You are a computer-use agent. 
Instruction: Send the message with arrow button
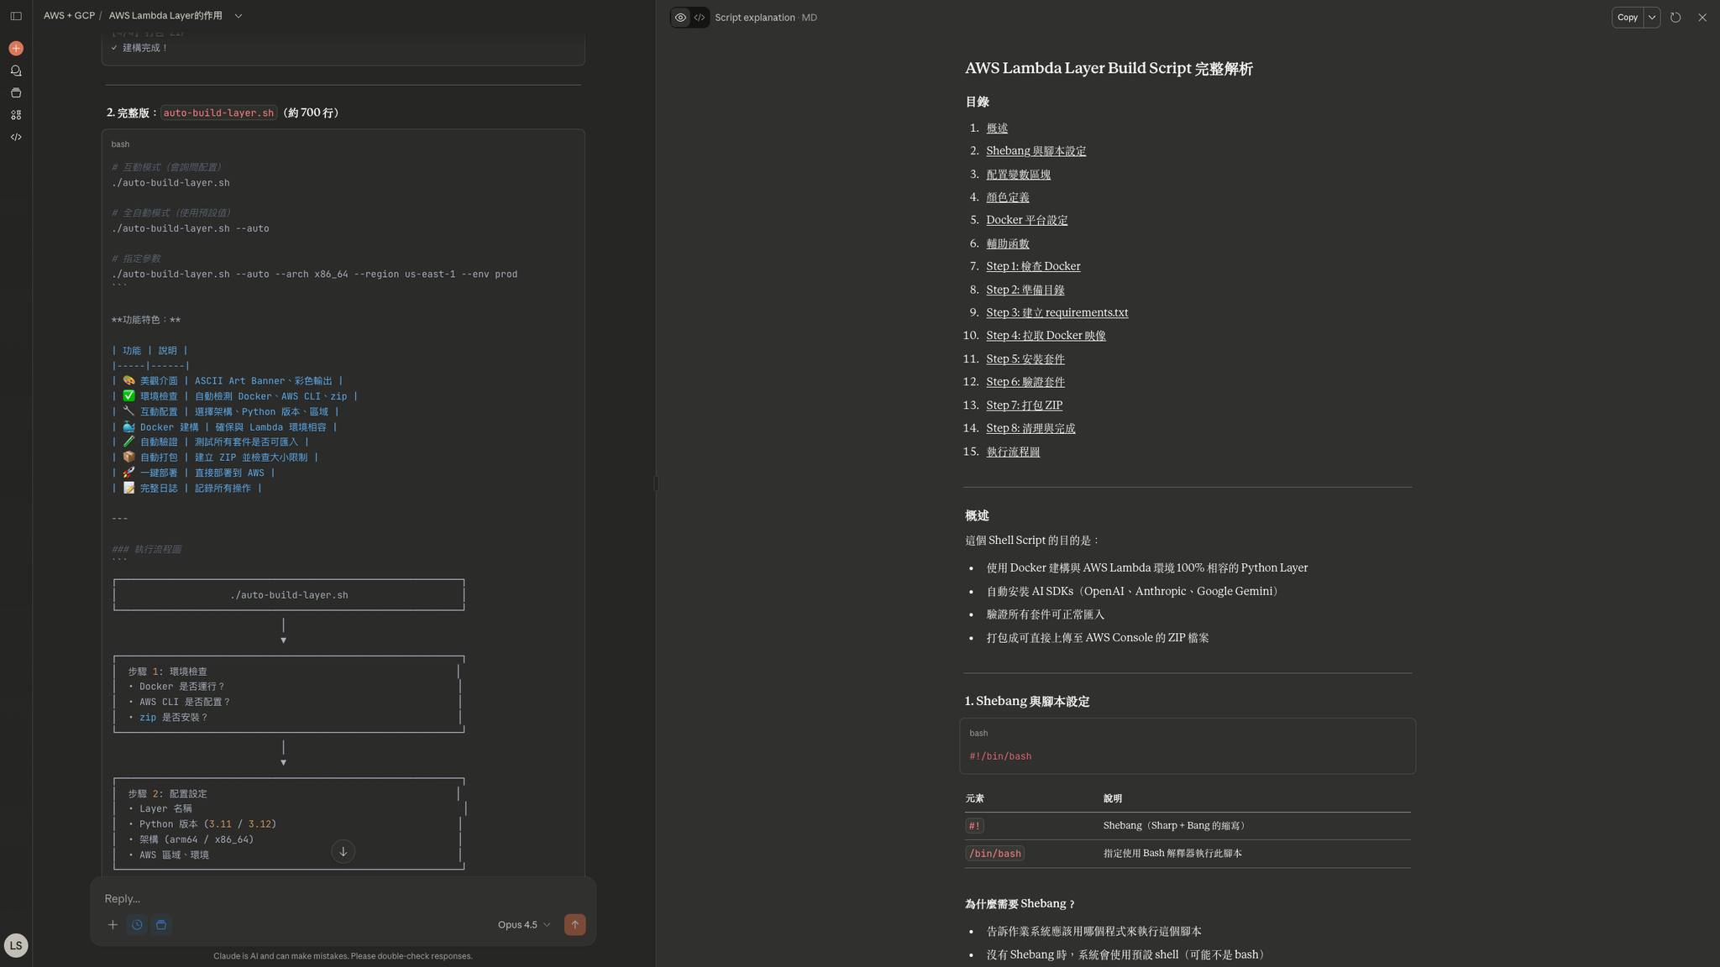click(575, 925)
